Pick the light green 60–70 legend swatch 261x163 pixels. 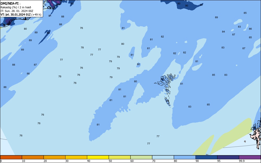141,157
